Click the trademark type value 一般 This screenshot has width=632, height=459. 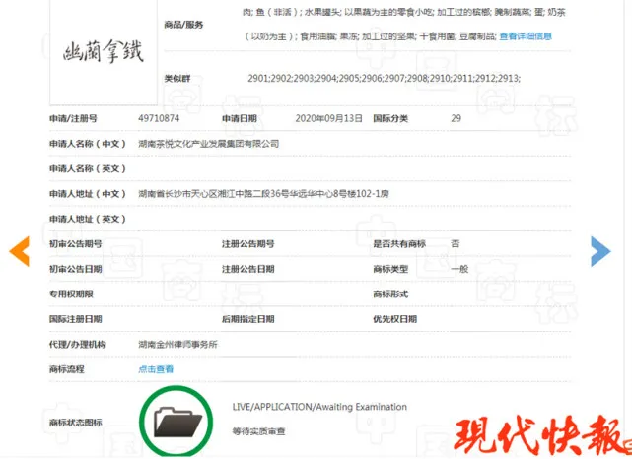458,269
